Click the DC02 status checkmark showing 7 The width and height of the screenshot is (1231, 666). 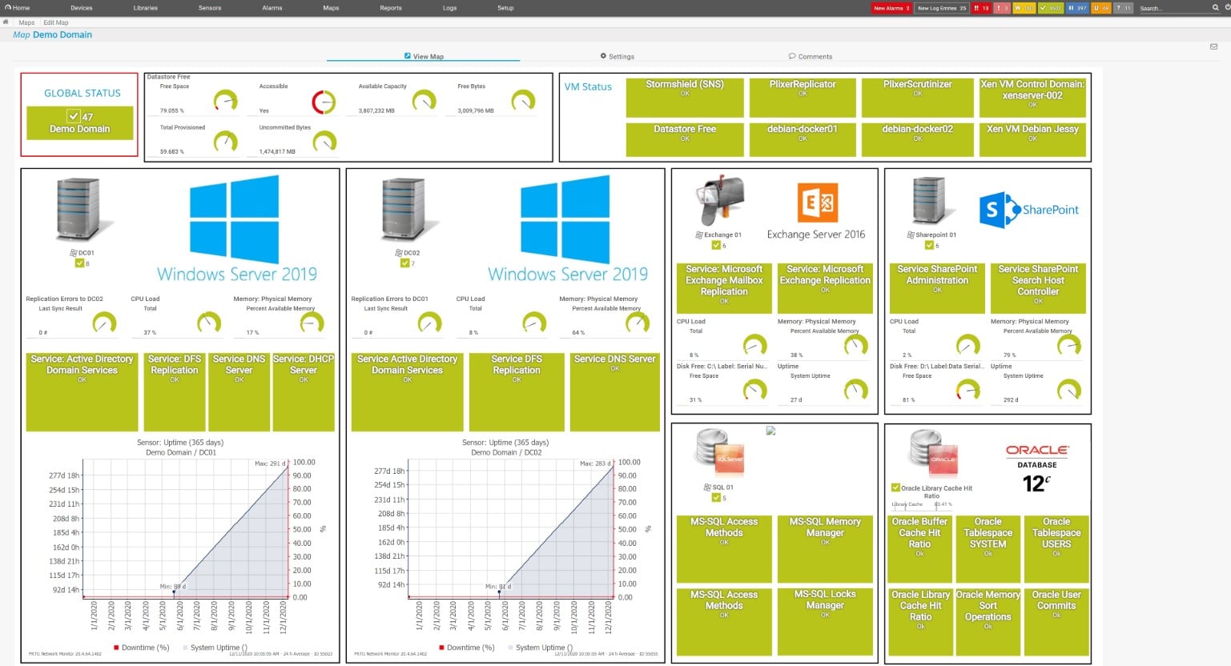tap(404, 263)
